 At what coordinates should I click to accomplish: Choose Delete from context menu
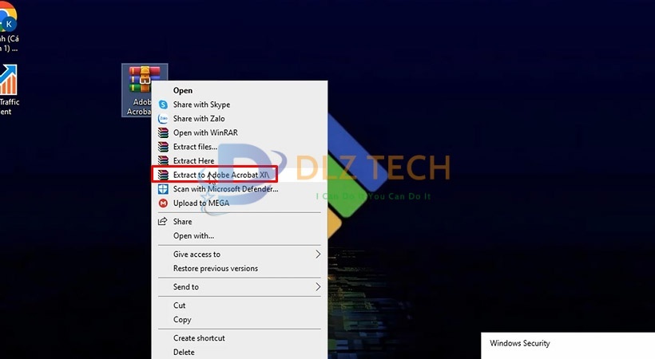[x=239, y=353]
